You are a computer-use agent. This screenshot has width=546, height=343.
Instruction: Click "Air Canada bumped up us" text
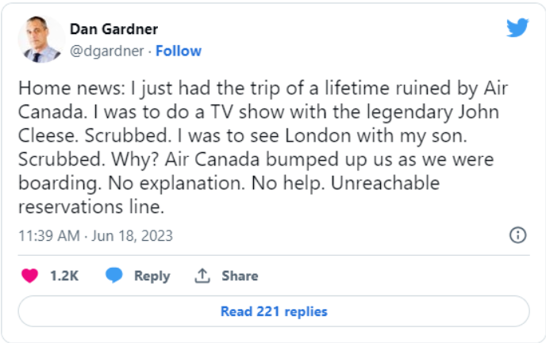pyautogui.click(x=279, y=160)
